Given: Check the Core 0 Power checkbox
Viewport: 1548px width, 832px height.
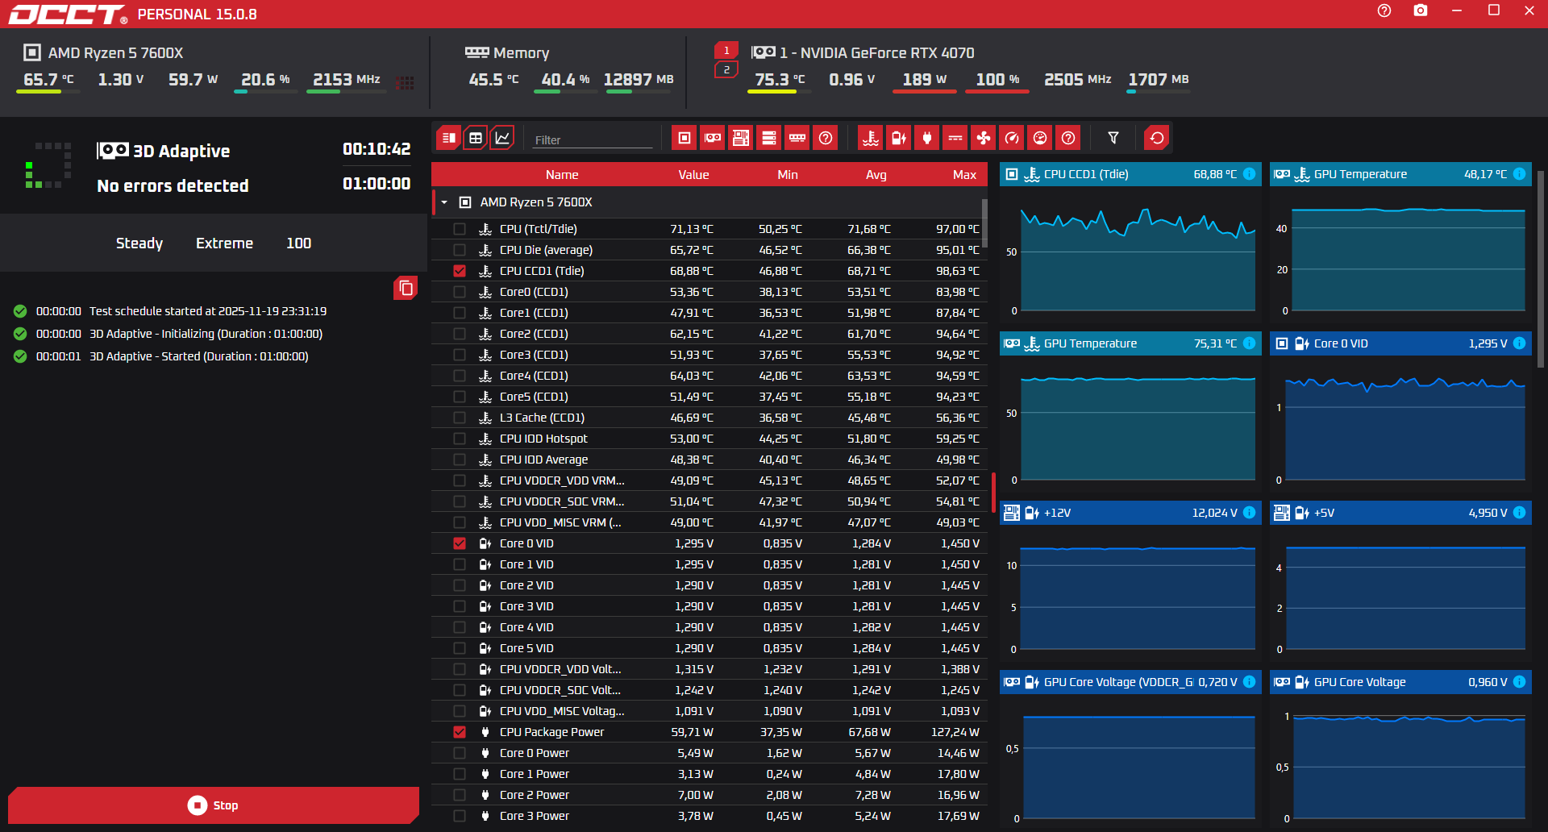Looking at the screenshot, I should click(460, 753).
